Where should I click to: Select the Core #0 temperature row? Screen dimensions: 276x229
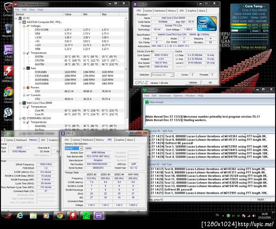pos(71,110)
